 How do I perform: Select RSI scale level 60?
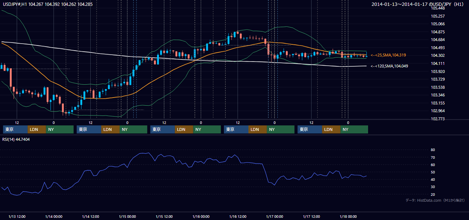(x=433, y=165)
